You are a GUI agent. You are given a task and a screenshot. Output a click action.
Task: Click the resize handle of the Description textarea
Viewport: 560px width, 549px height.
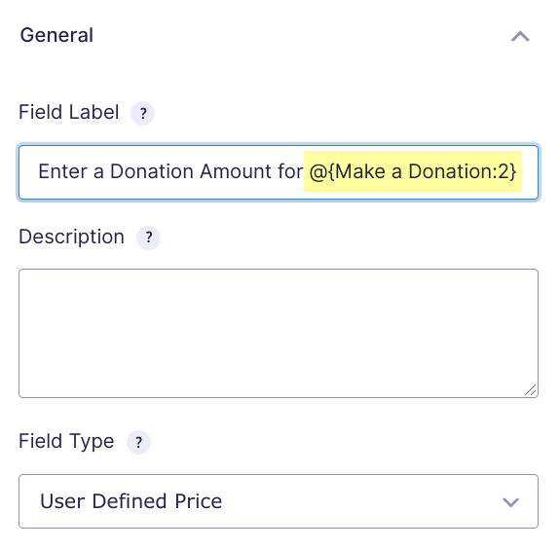[531, 389]
